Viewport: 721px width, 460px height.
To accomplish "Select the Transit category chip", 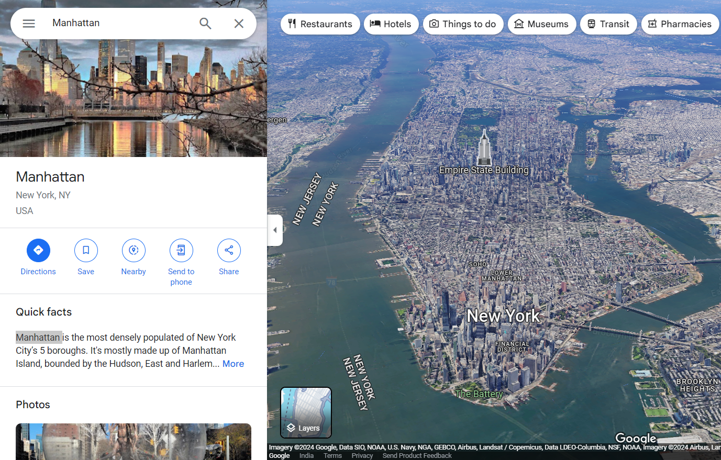I will [608, 24].
